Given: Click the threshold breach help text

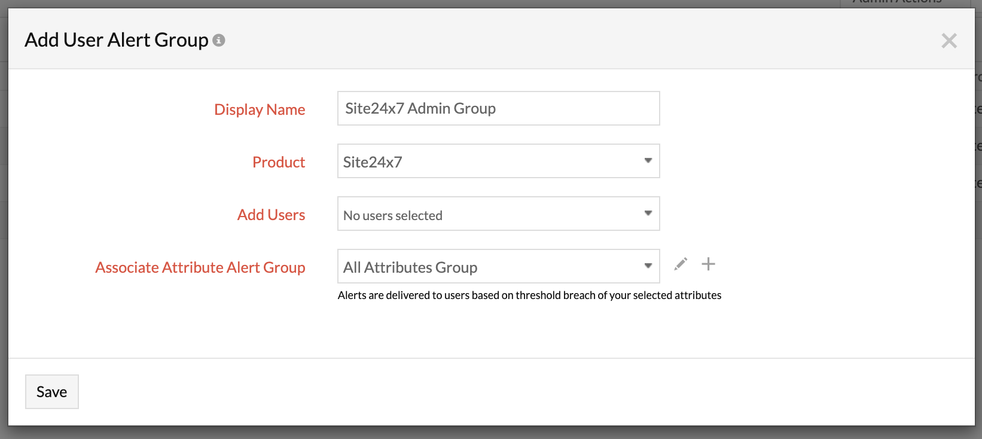Looking at the screenshot, I should click(x=529, y=295).
